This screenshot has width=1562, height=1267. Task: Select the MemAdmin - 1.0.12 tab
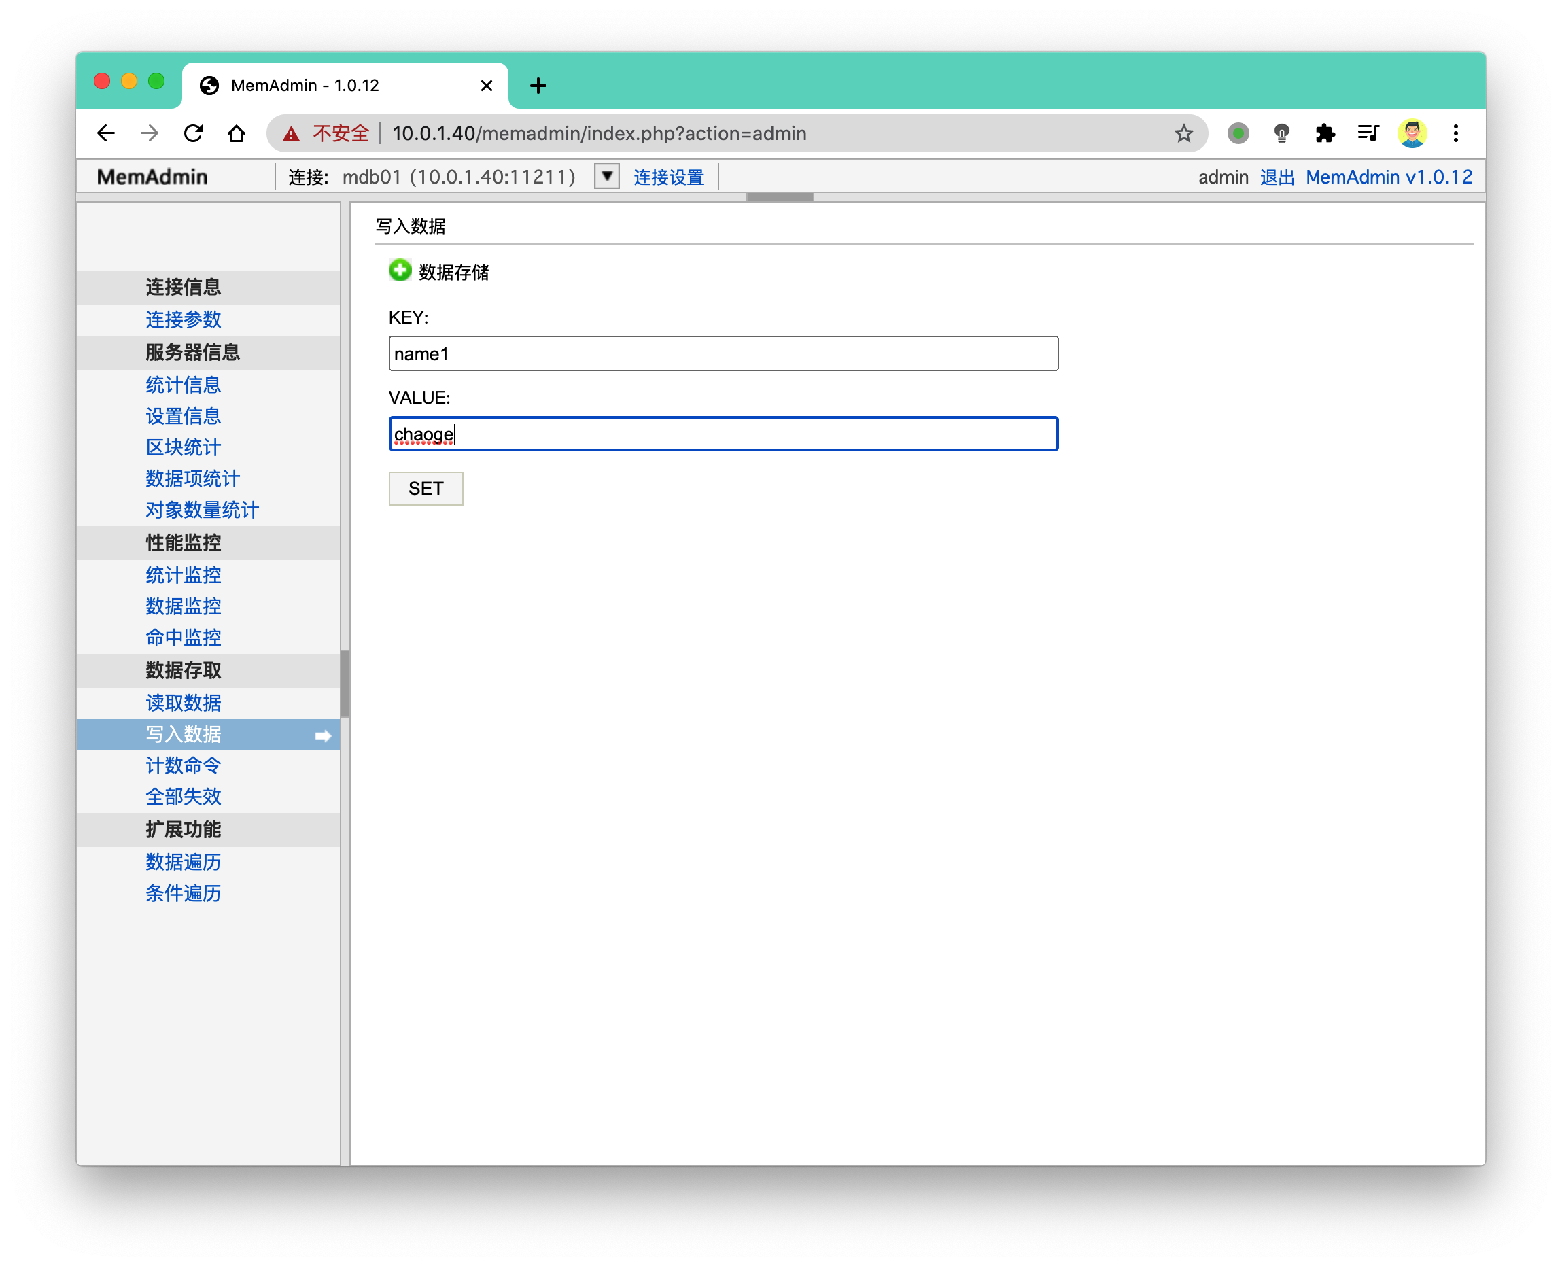[345, 86]
